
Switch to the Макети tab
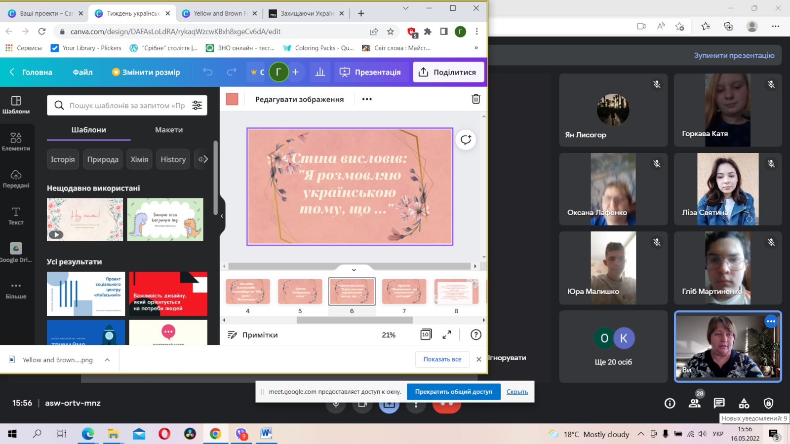[169, 130]
